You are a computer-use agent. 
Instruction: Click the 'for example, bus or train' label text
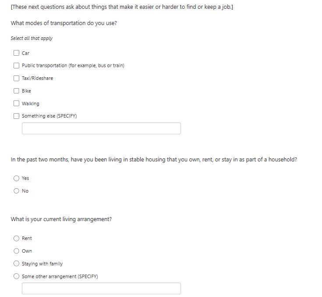point(97,66)
